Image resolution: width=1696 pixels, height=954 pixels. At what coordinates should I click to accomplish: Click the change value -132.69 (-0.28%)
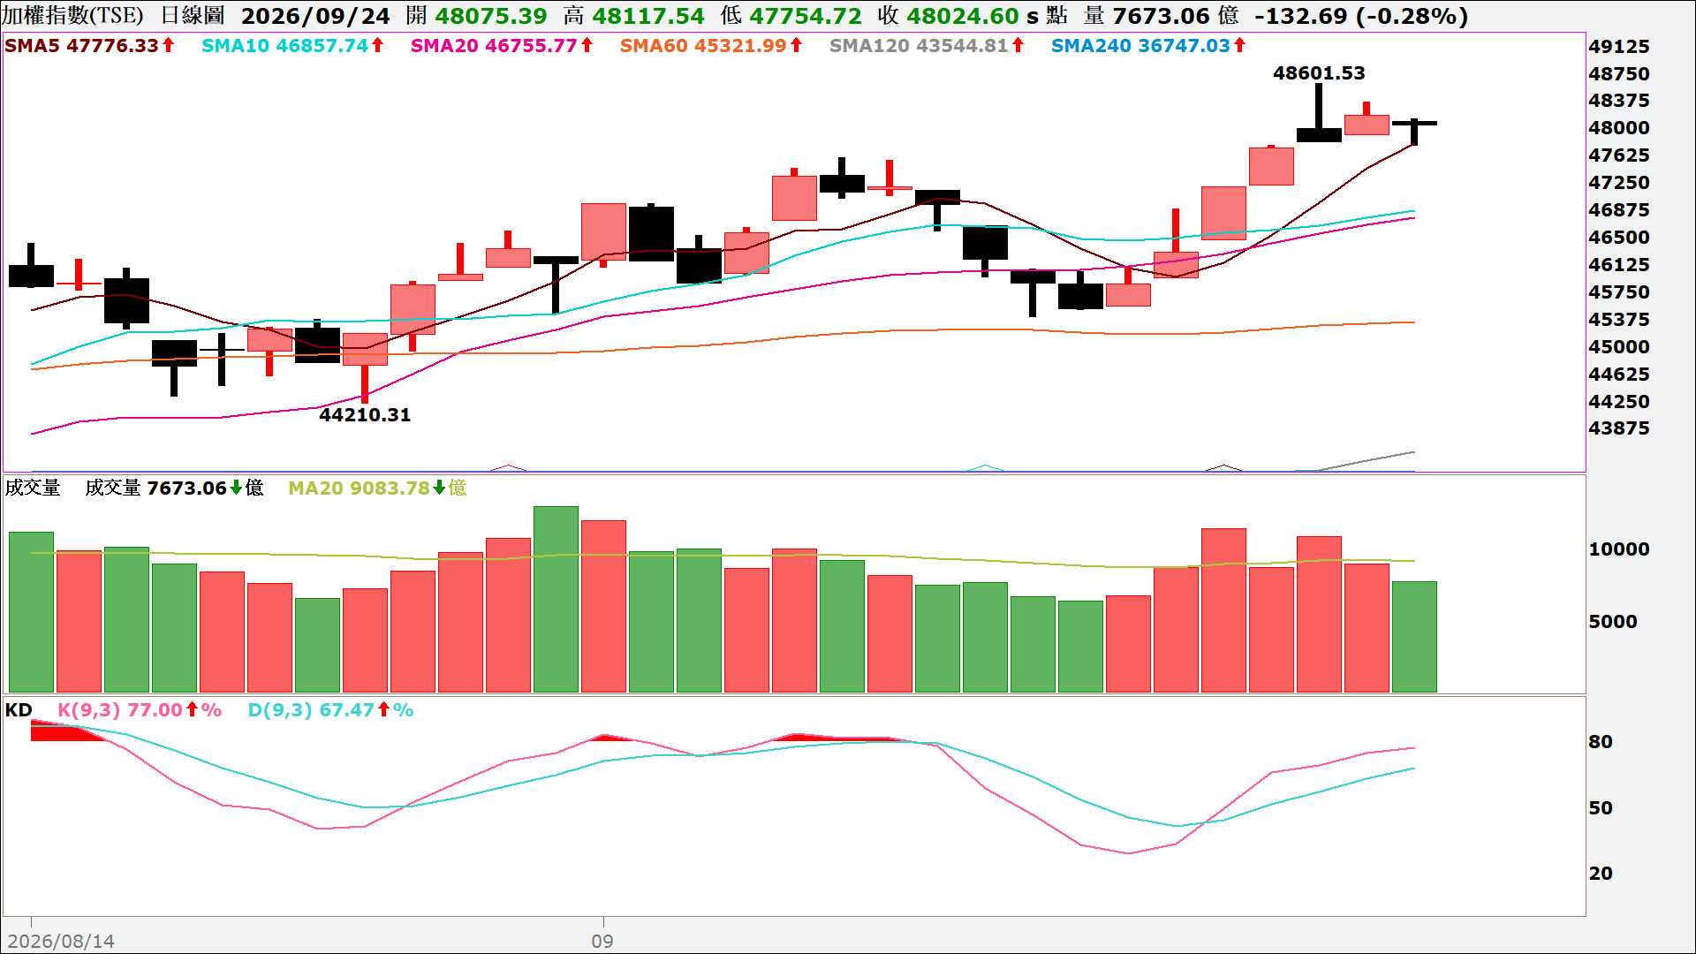1361,16
